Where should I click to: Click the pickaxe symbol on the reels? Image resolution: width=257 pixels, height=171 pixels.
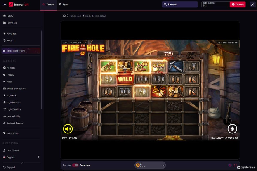tap(176, 66)
